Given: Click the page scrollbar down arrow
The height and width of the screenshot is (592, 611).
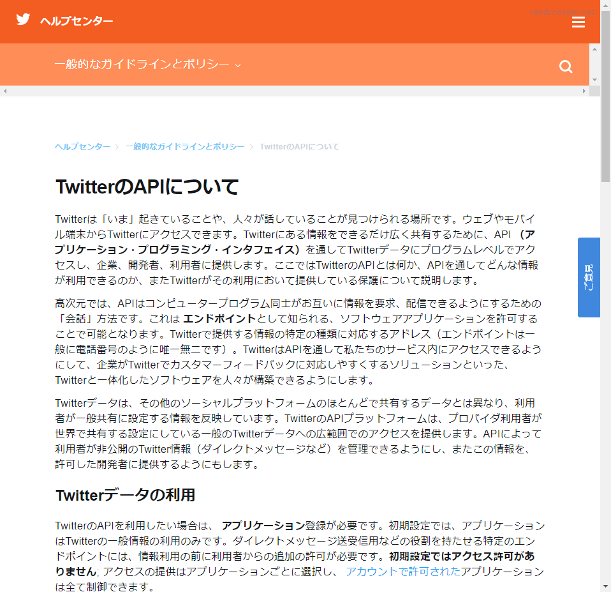Looking at the screenshot, I should click(x=605, y=586).
